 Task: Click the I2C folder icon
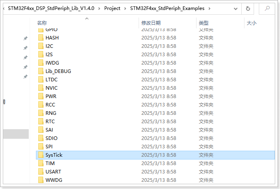(41, 46)
